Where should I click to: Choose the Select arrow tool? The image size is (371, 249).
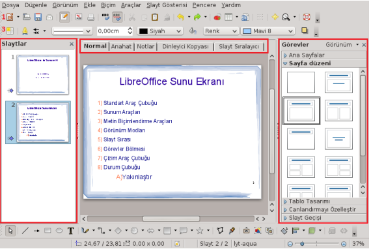[x=10, y=231]
